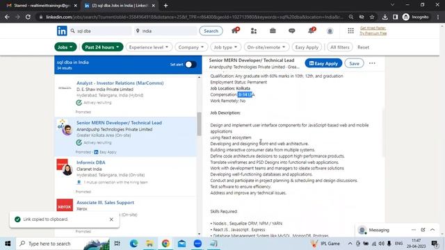
Task: Click the Windows taskbar search box
Action: 63,244
